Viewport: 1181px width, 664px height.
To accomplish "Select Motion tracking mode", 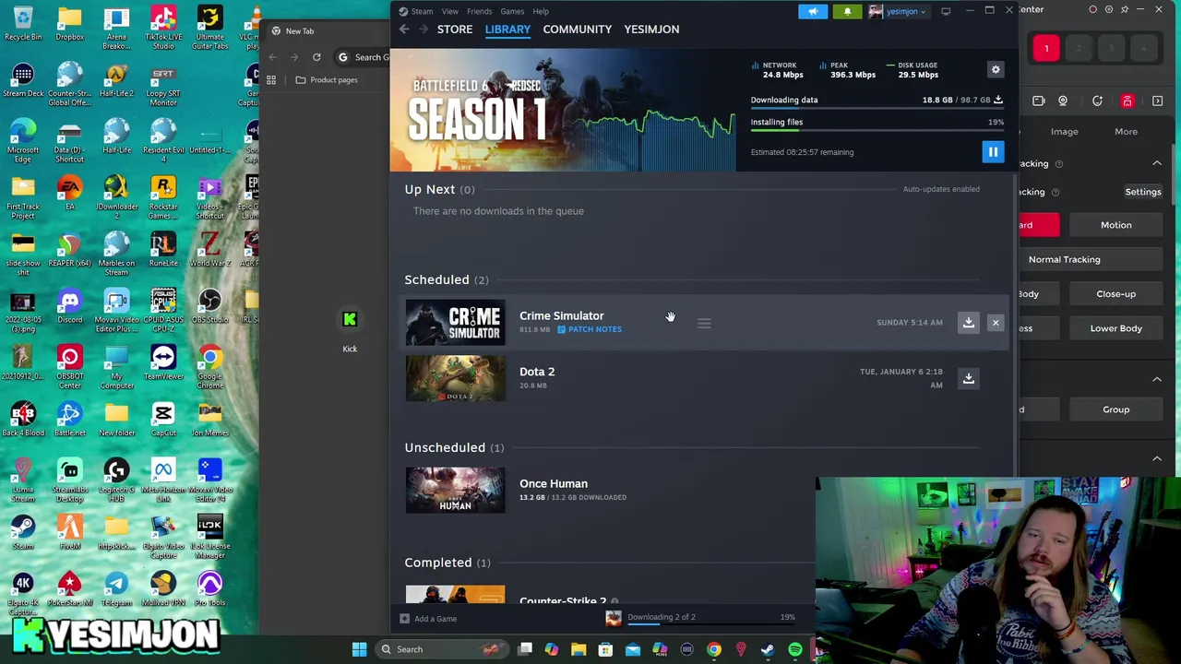I will [1115, 225].
